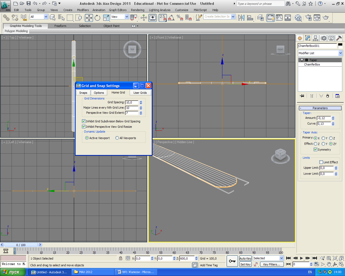Switch to the Display command panel

tap(331, 38)
